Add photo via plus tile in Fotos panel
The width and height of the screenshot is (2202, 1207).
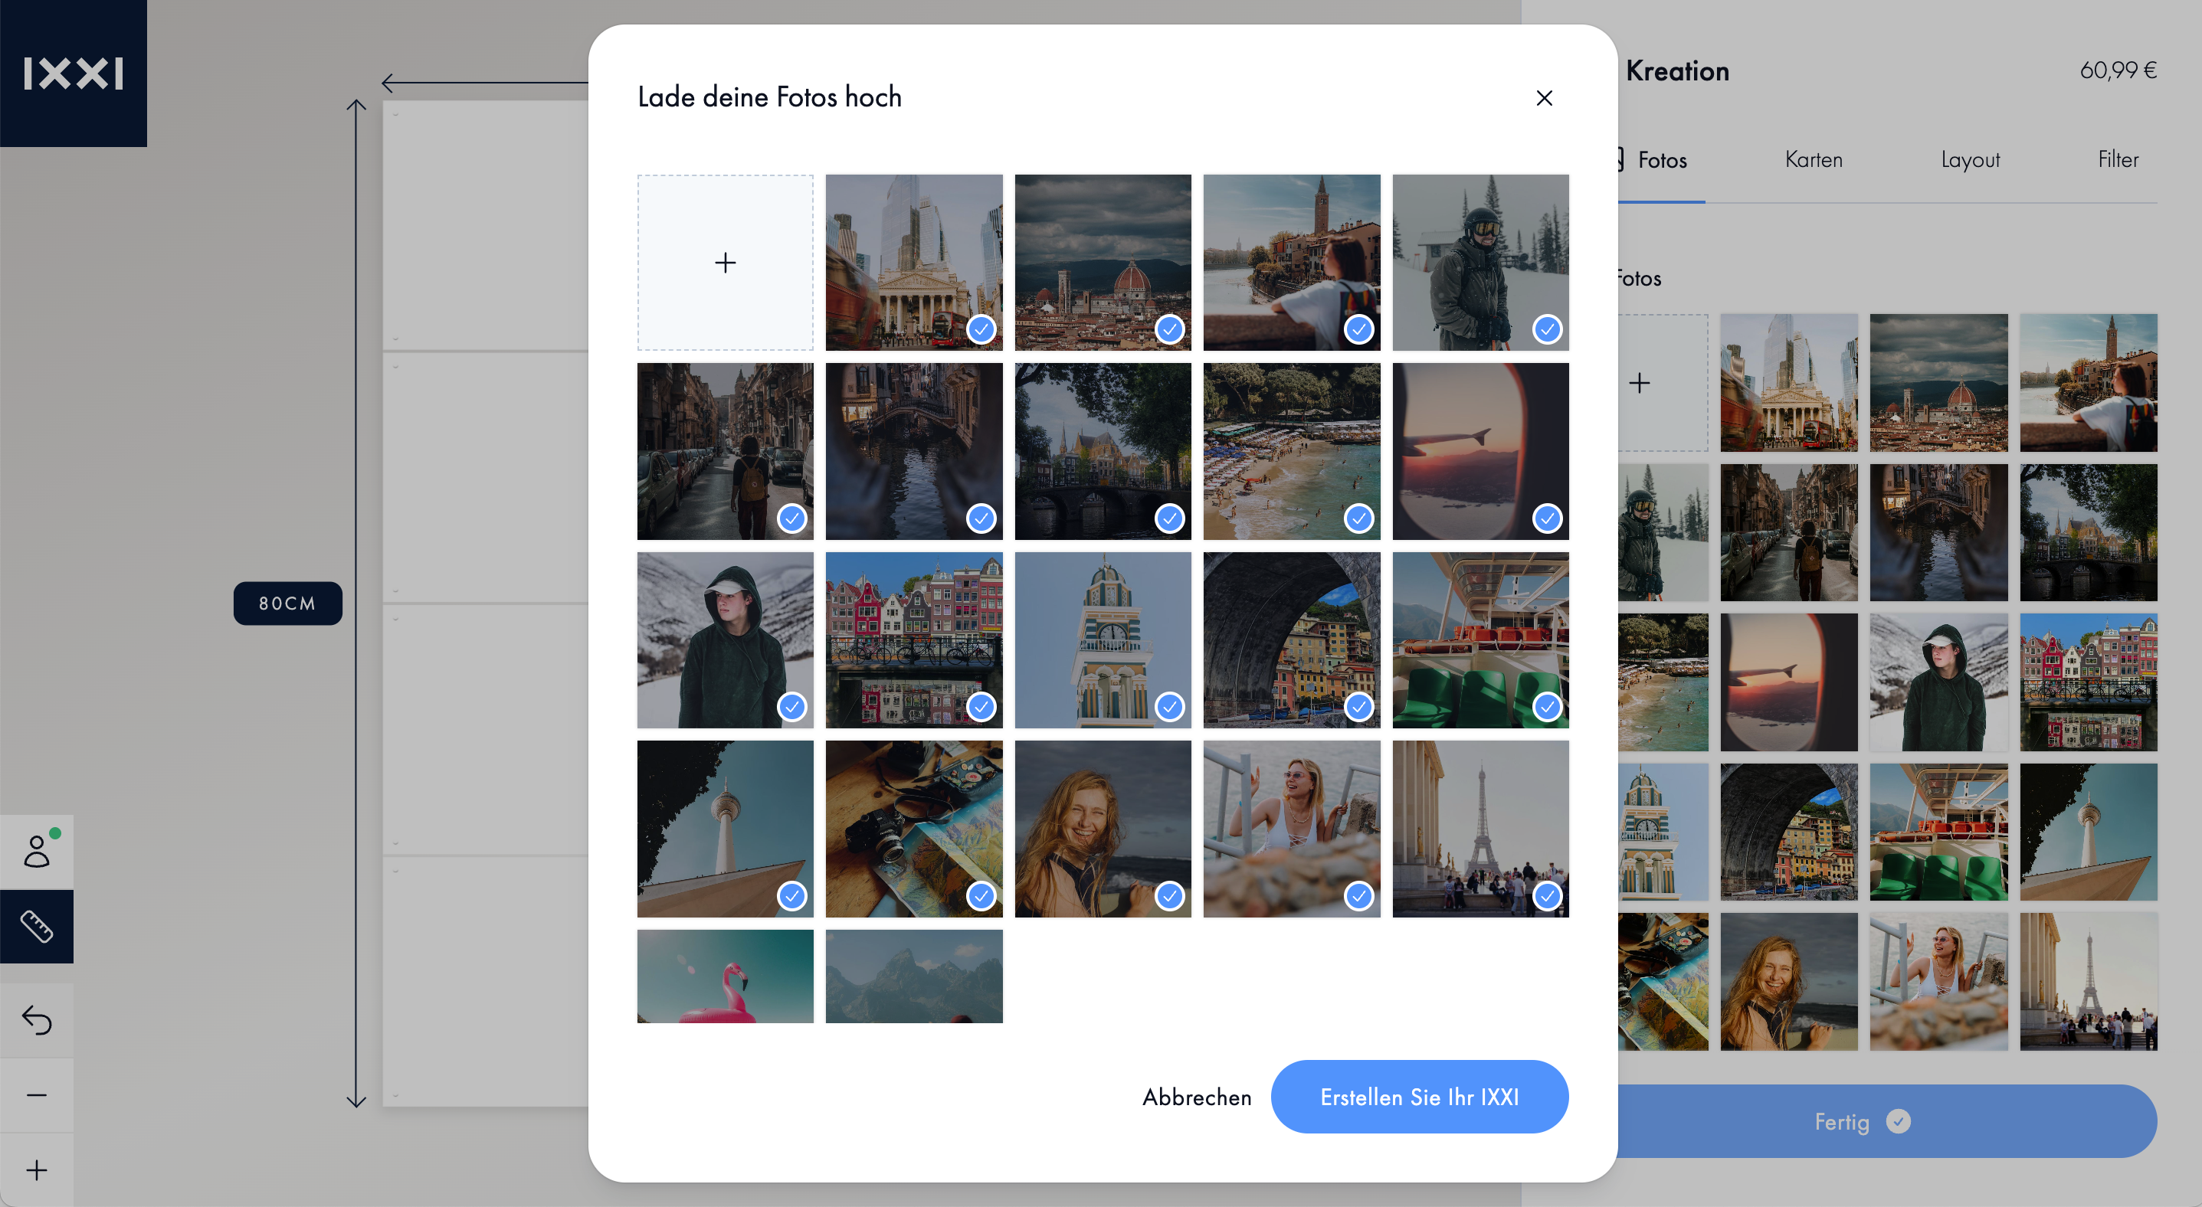[1640, 383]
